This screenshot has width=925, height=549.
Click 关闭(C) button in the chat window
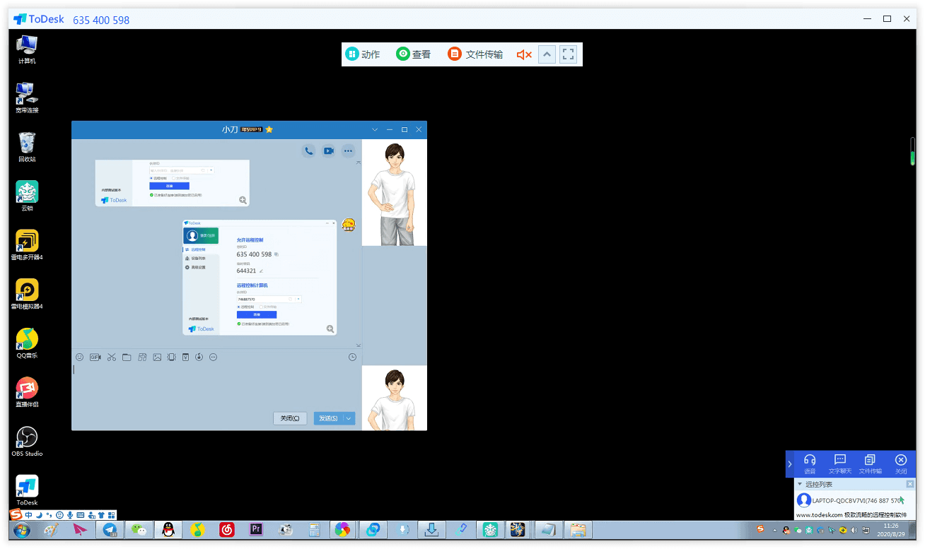tap(290, 418)
